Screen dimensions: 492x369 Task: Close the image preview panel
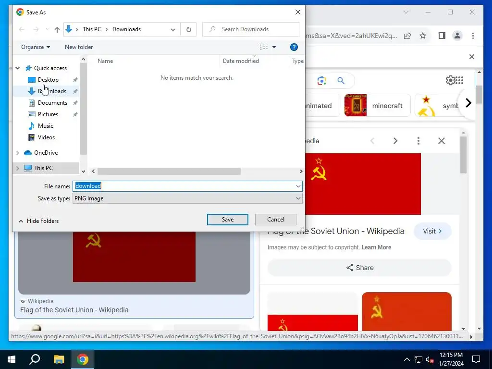(x=442, y=141)
